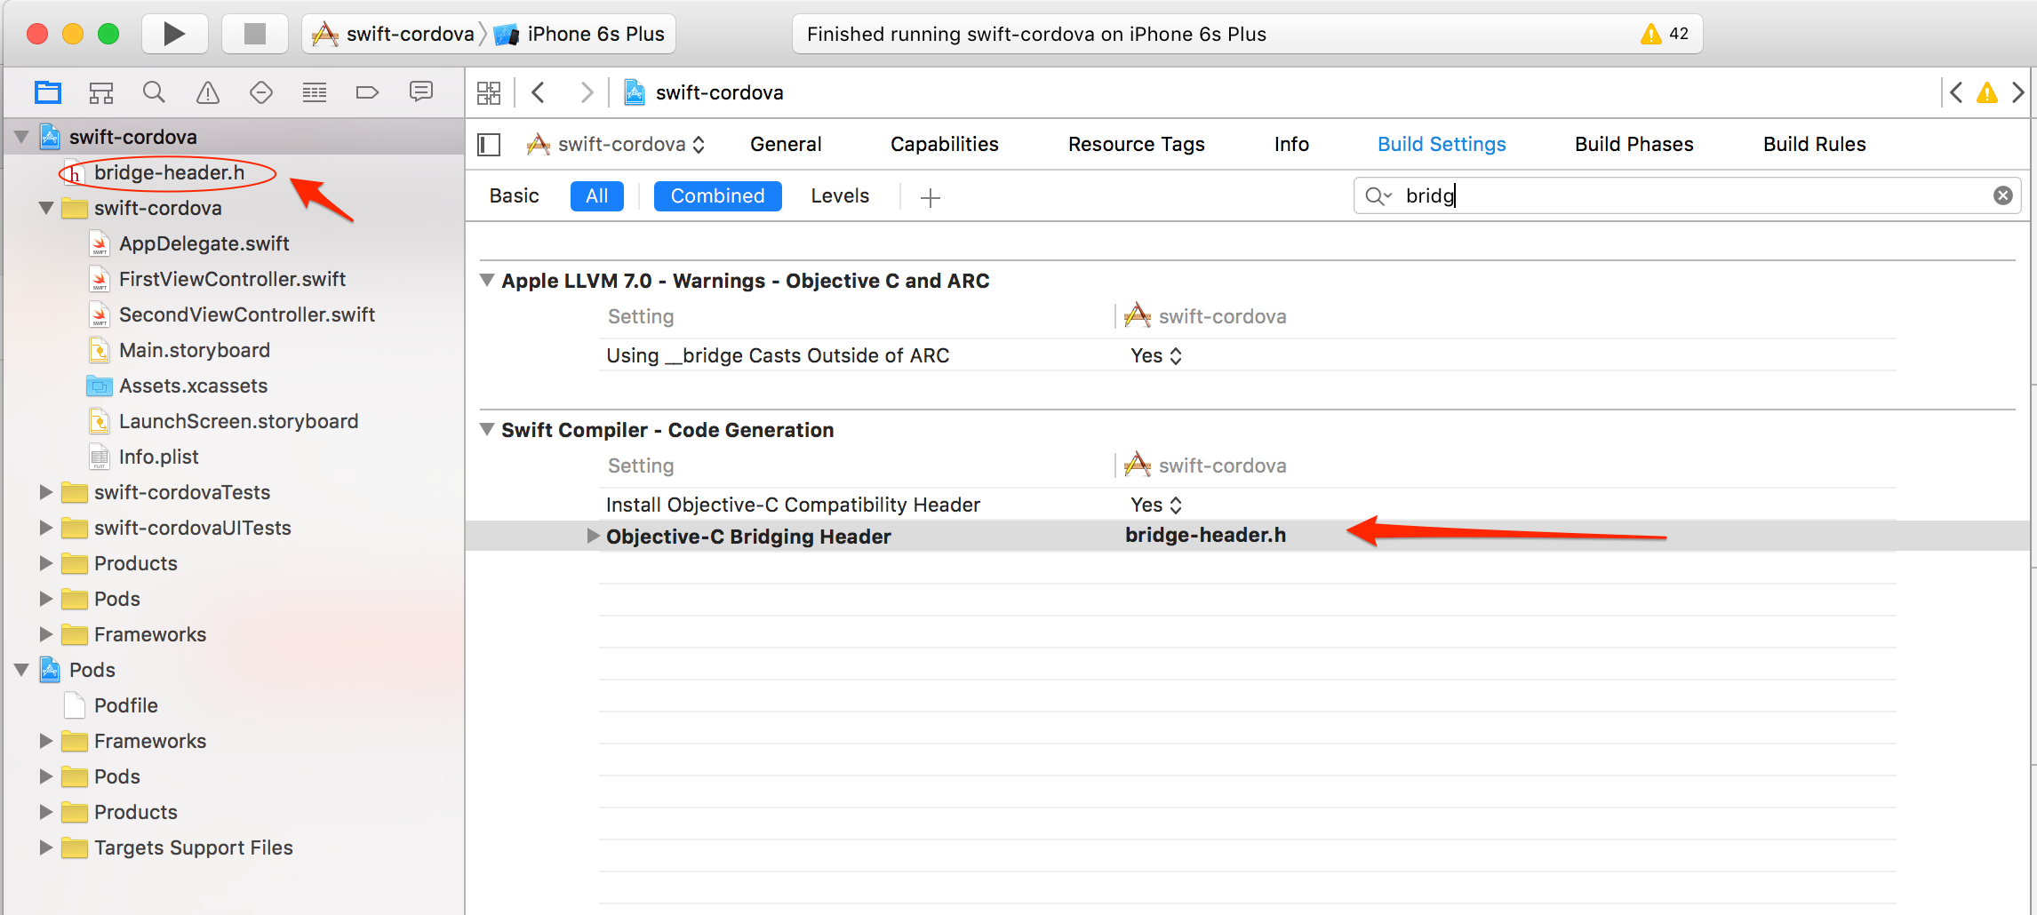Switch to Levels view
This screenshot has height=915, width=2037.
click(x=840, y=196)
